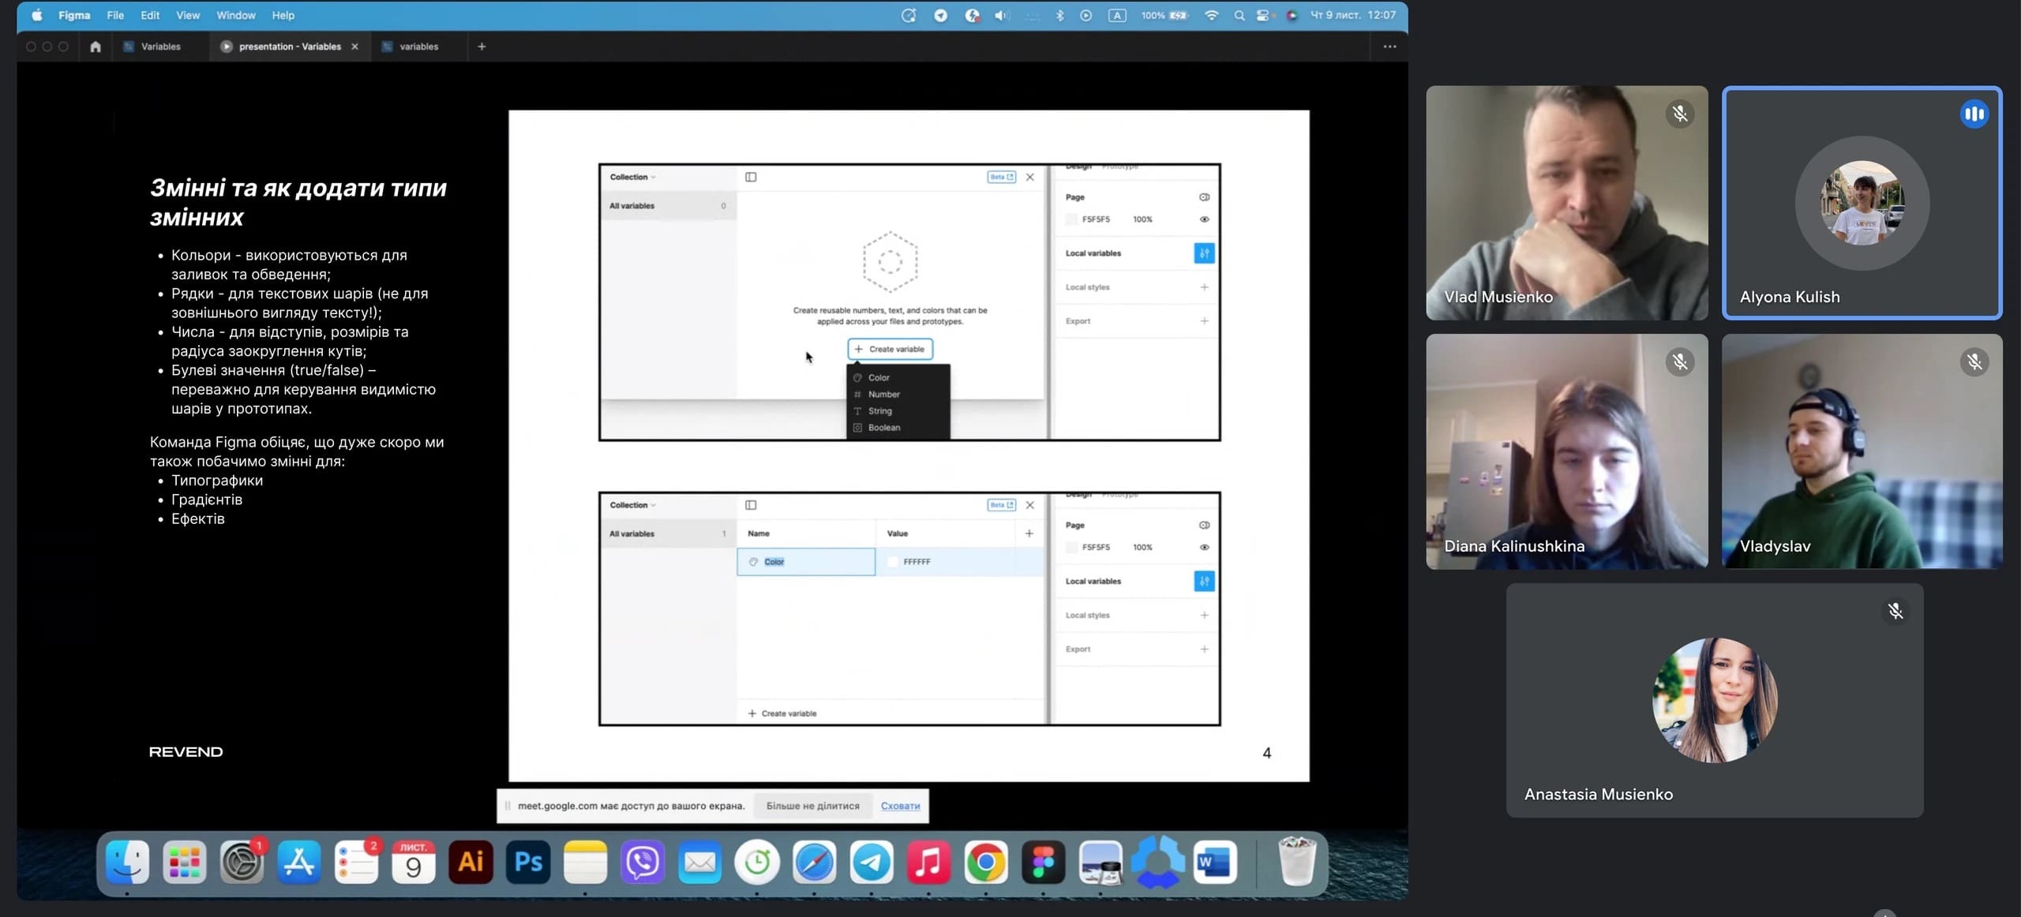Open the Figma View menu

(188, 15)
